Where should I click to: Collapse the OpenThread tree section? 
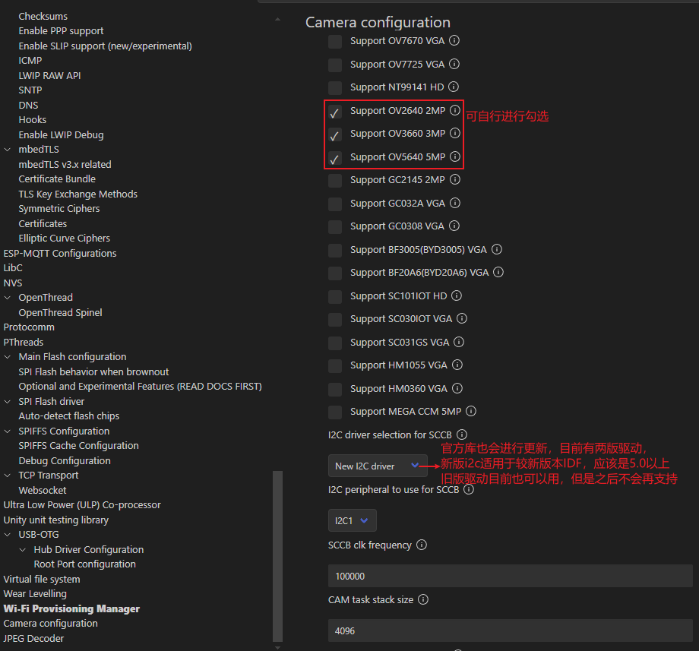pyautogui.click(x=8, y=298)
